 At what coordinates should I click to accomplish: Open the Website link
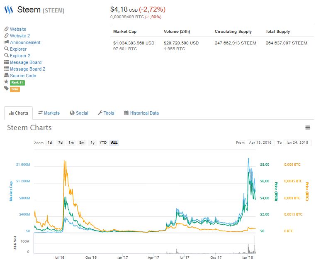[18, 29]
